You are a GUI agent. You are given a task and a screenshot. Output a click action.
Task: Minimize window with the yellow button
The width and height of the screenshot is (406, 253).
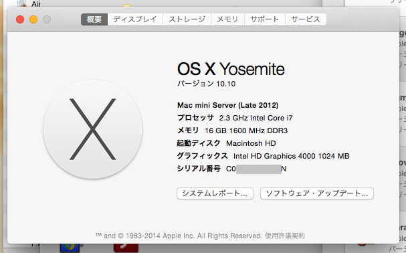coord(33,19)
